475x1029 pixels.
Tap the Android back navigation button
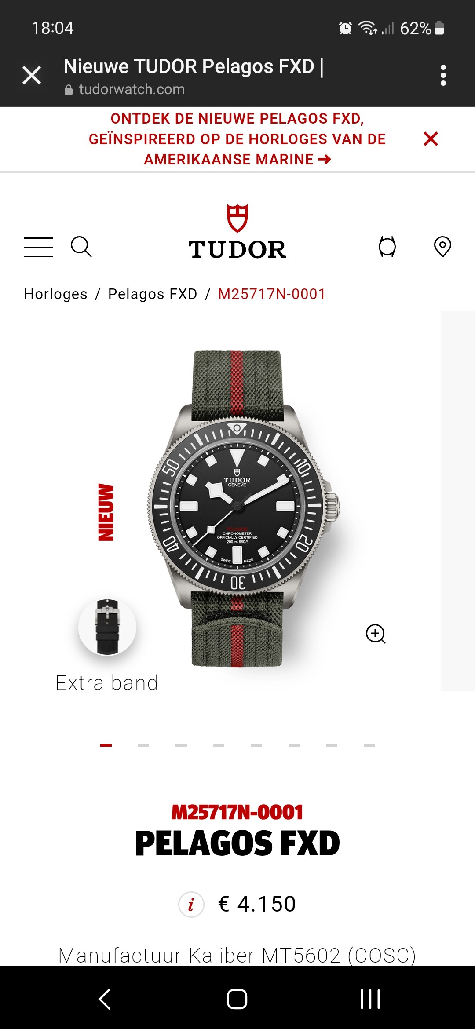point(105,999)
